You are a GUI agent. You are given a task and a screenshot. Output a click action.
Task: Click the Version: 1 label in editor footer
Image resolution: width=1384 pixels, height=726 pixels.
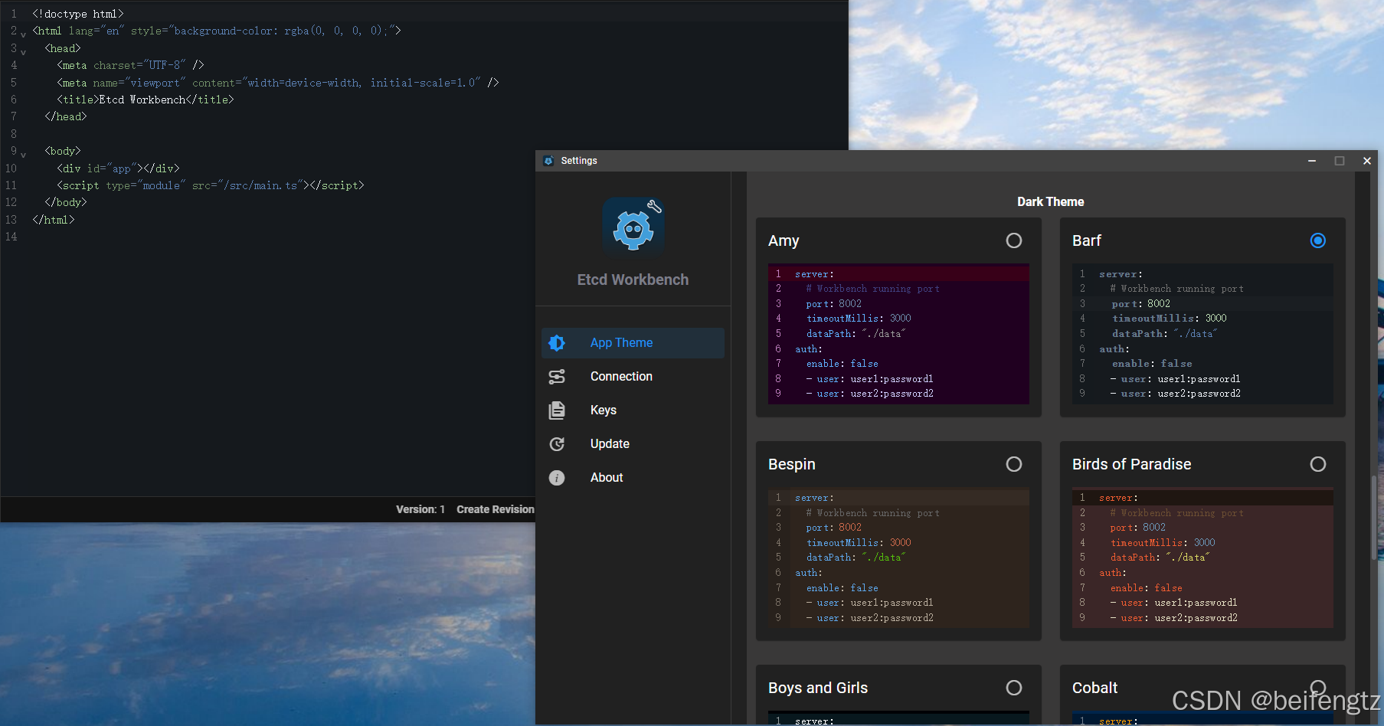[420, 509]
